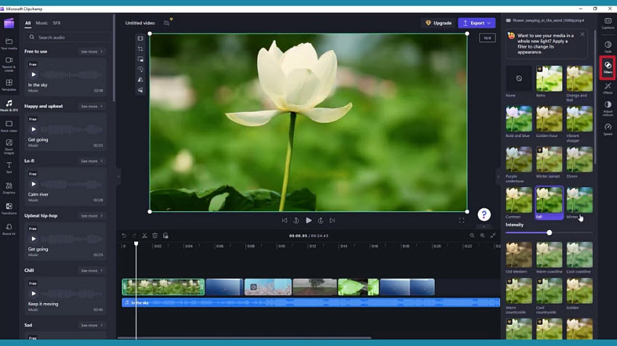The image size is (617, 346).
Task: Open the Stock video sidebar section
Action: click(9, 125)
